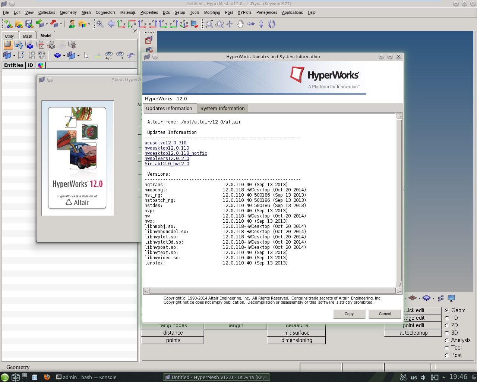This screenshot has height=382, width=477.
Task: Click the selector arrow cursor icon
Action: tap(86, 56)
